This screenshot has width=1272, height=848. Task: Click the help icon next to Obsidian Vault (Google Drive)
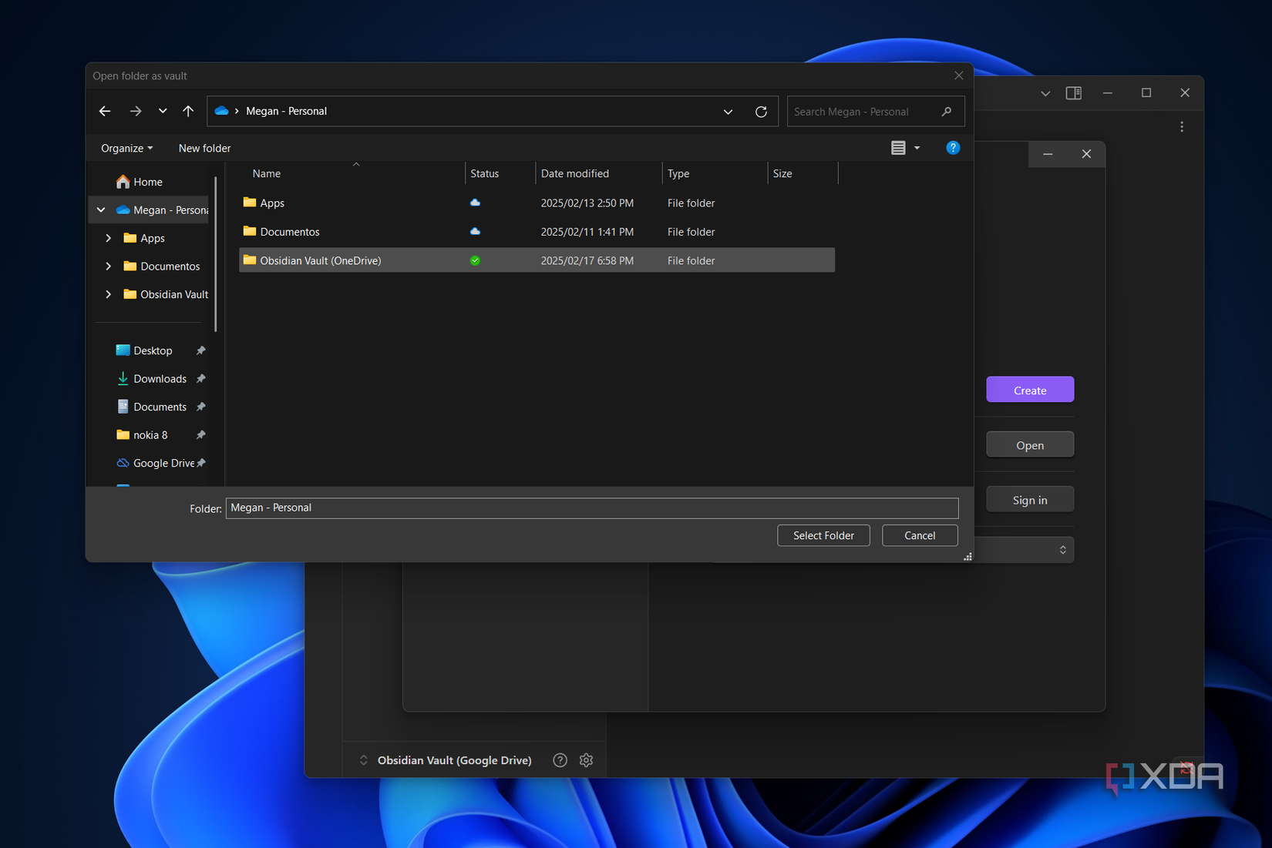pos(560,760)
